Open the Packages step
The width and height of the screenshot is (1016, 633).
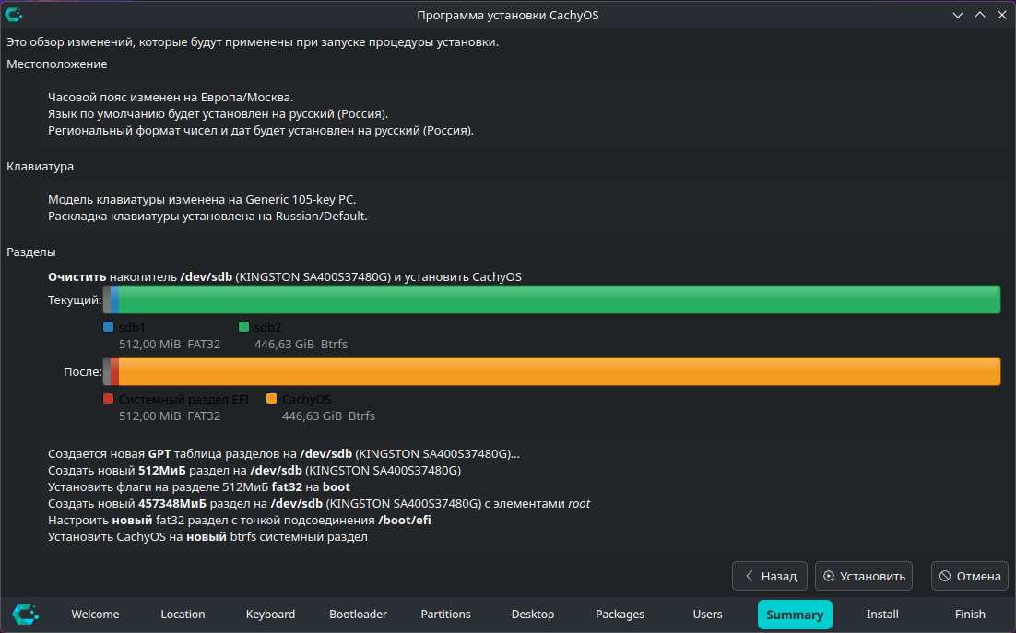click(x=620, y=615)
